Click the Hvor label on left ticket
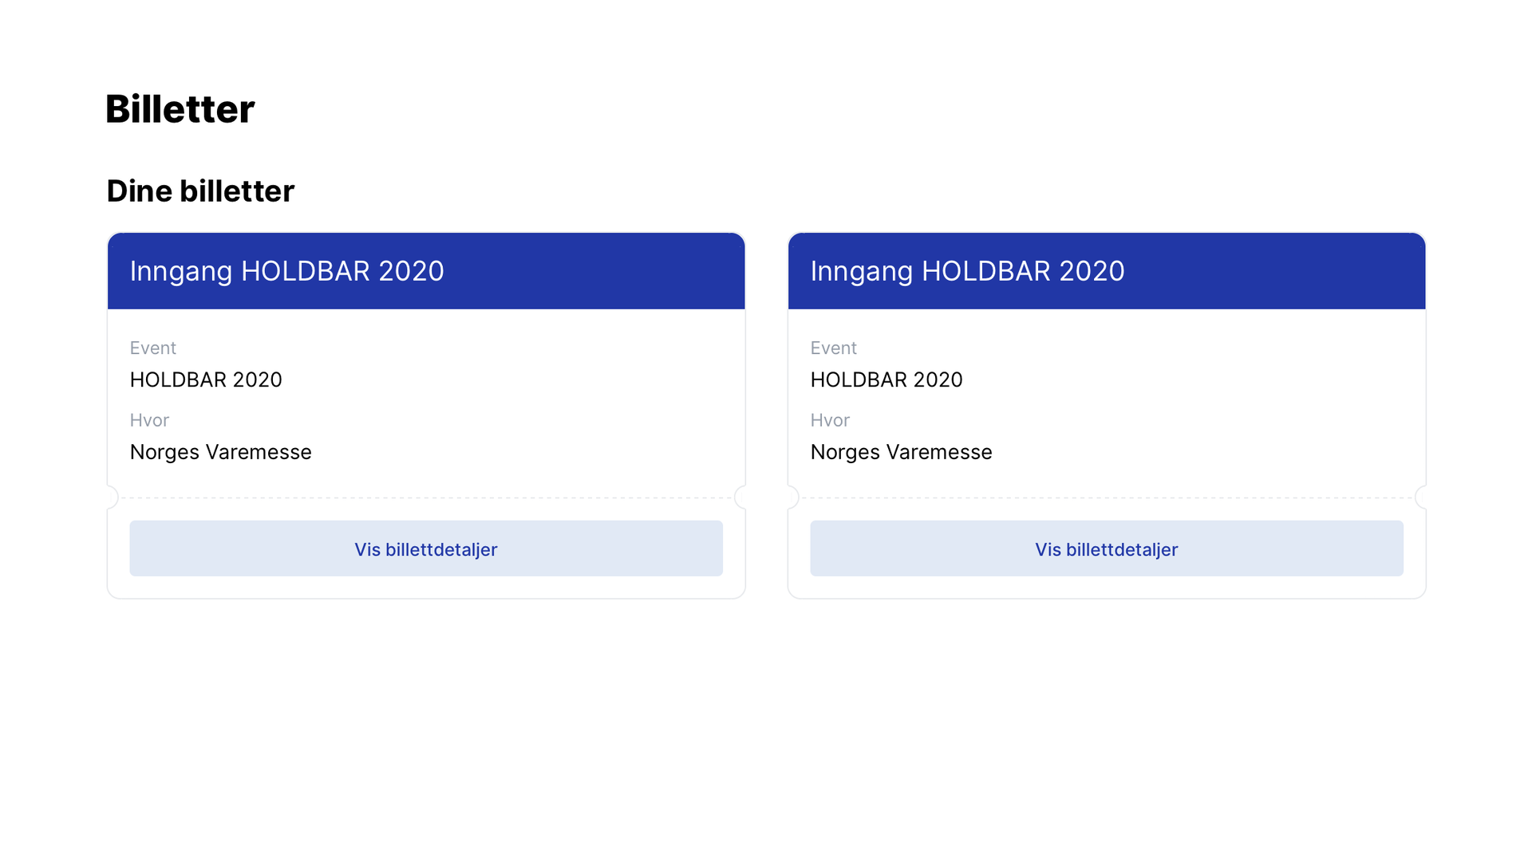This screenshot has height=861, width=1532. [150, 420]
